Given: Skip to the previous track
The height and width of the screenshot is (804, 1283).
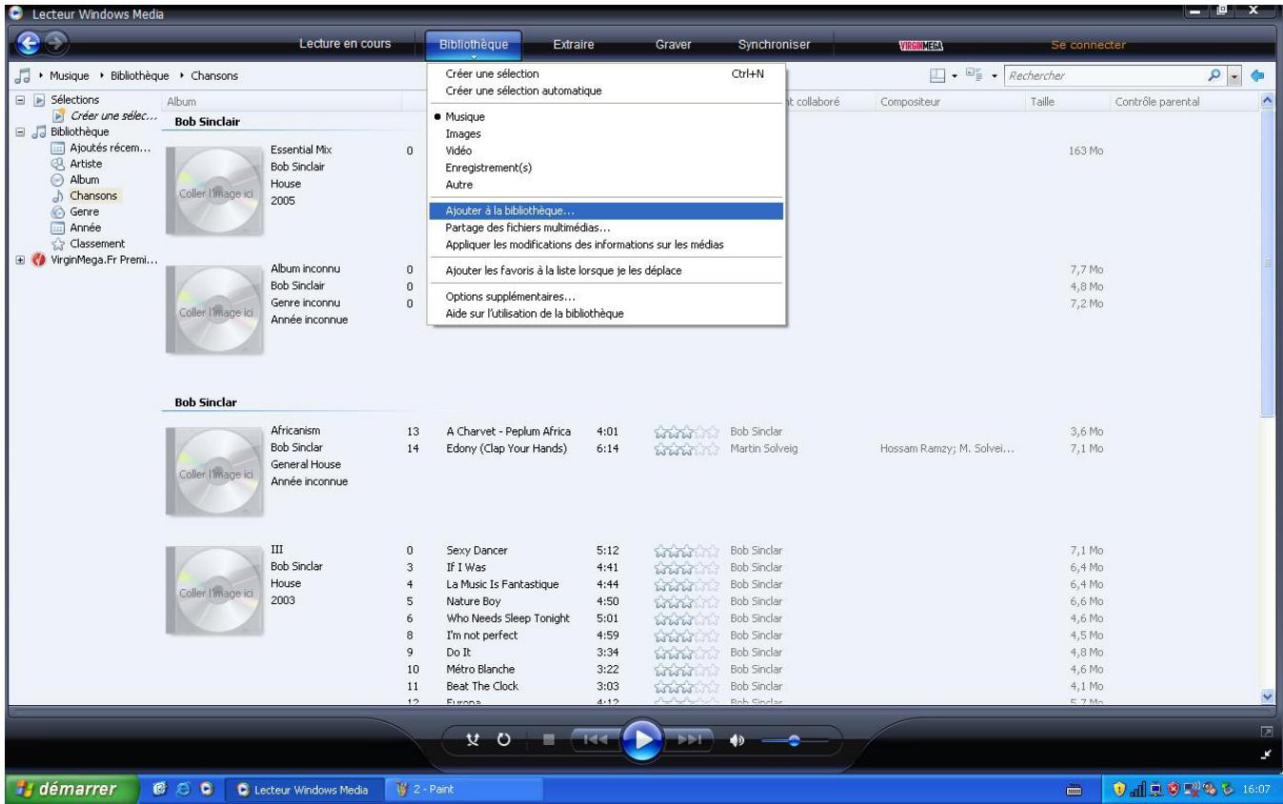Looking at the screenshot, I should tap(597, 739).
